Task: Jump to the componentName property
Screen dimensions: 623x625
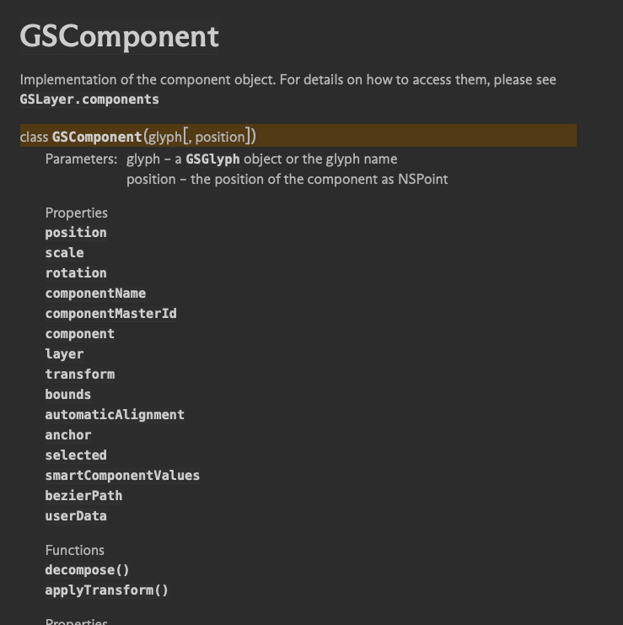Action: (x=95, y=294)
